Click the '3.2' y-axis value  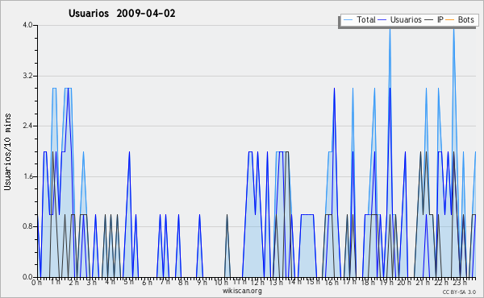click(27, 76)
